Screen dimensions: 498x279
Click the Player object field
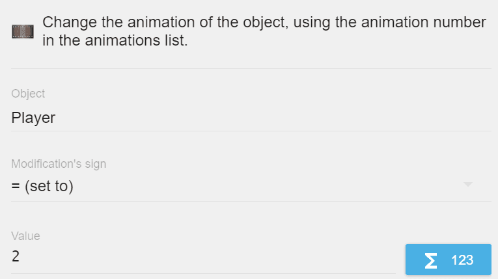point(247,118)
